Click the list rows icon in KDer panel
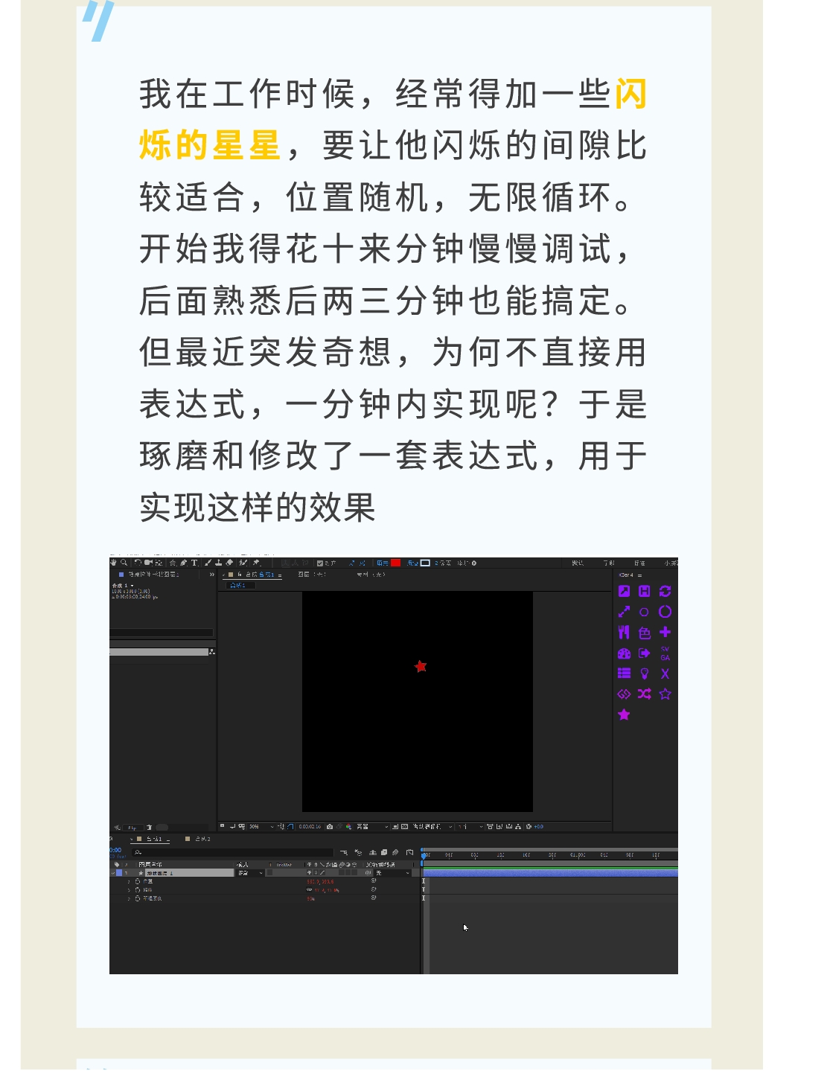827x1071 pixels. (624, 674)
